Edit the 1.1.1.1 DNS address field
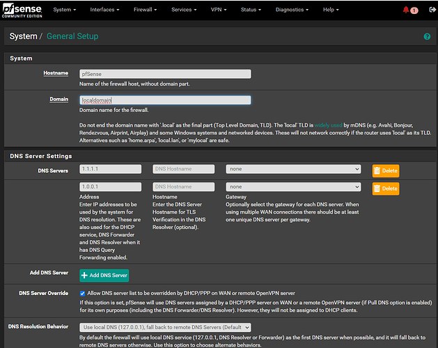Image resolution: width=438 pixels, height=348 pixels. (x=110, y=169)
